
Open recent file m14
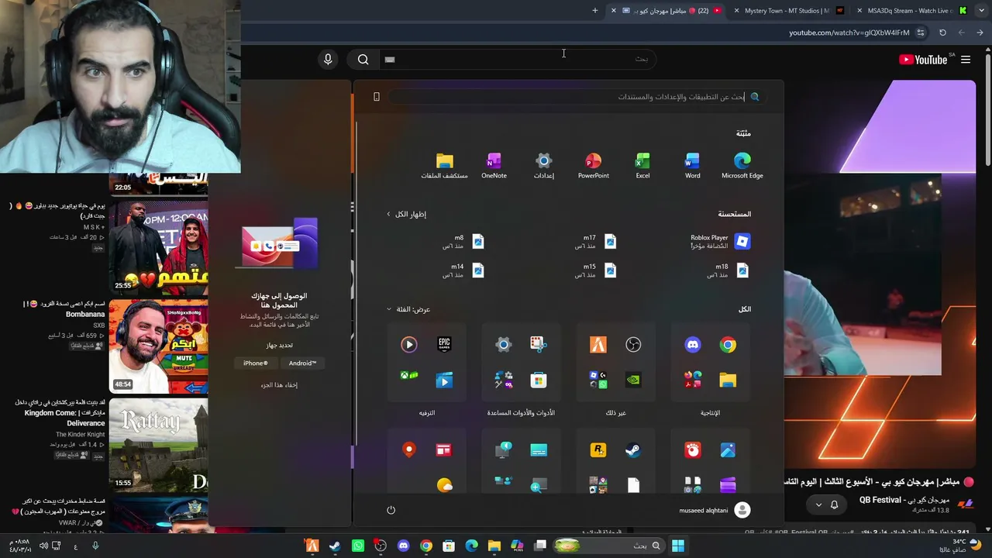[x=463, y=270]
